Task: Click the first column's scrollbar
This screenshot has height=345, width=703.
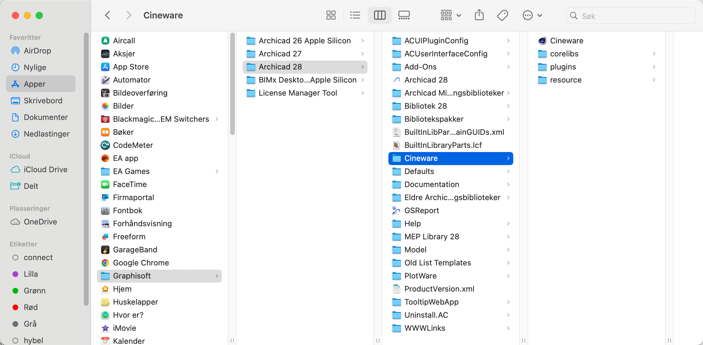Action: tap(233, 84)
